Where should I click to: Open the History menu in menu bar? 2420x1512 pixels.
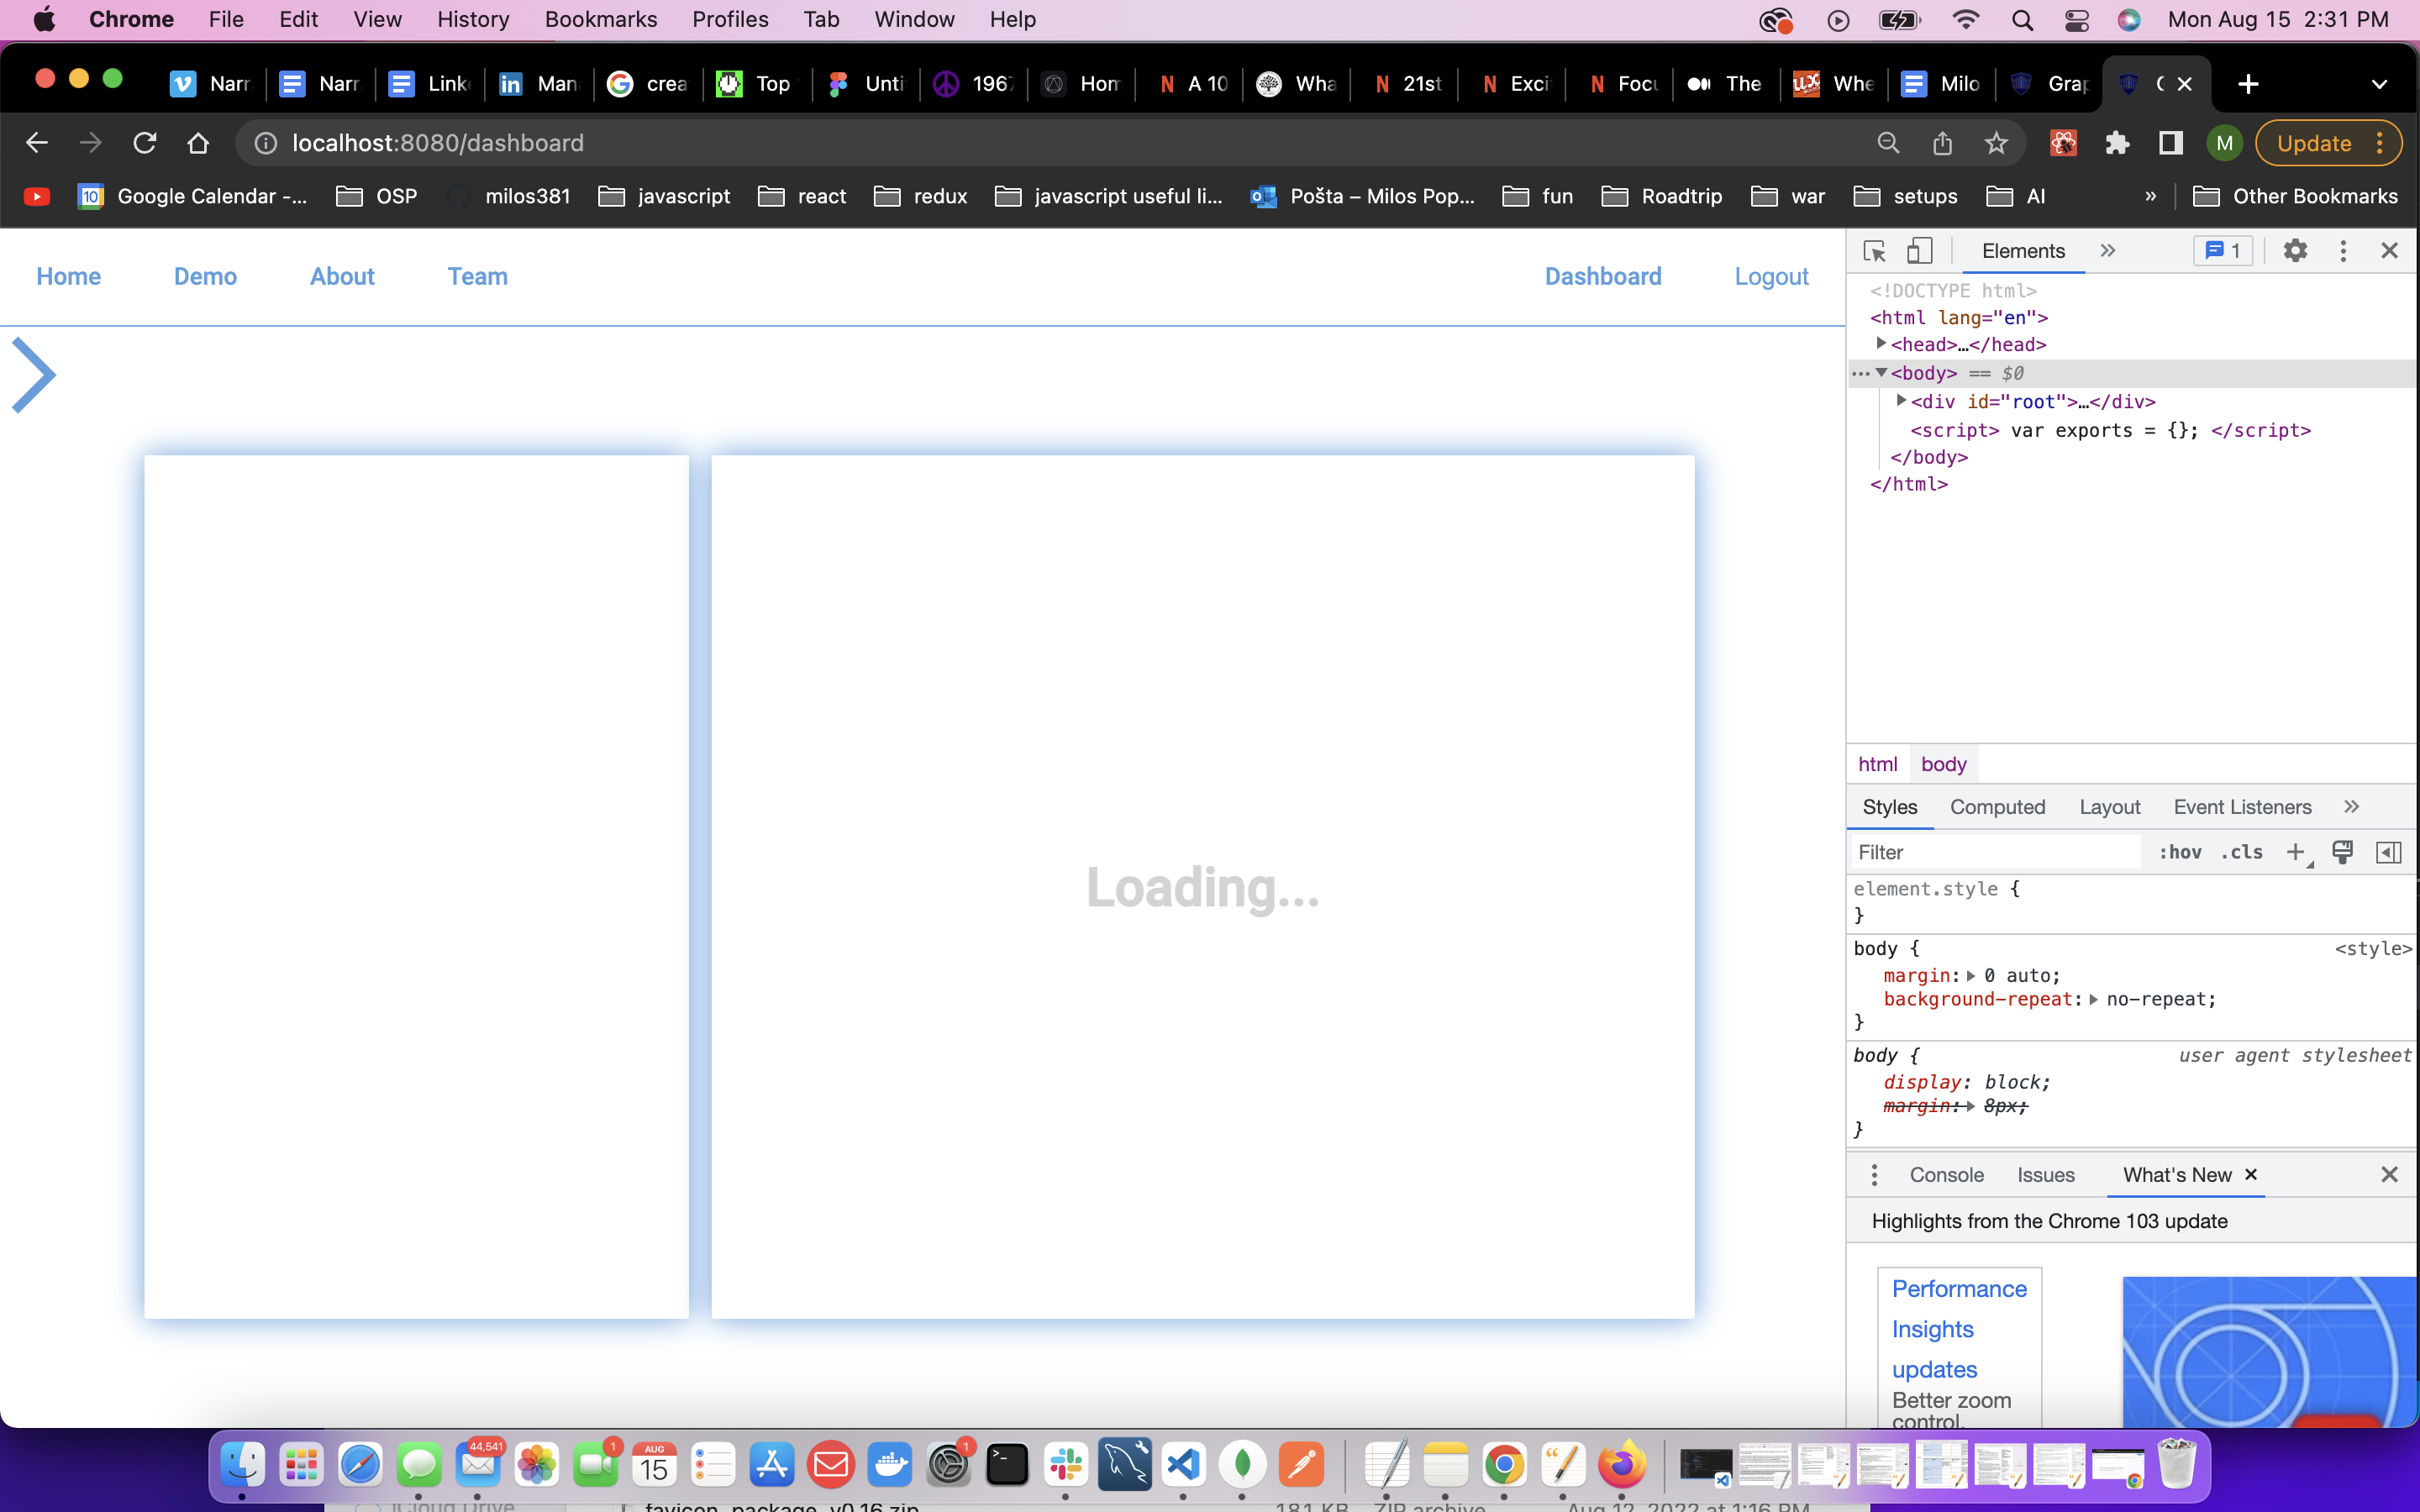(x=473, y=19)
